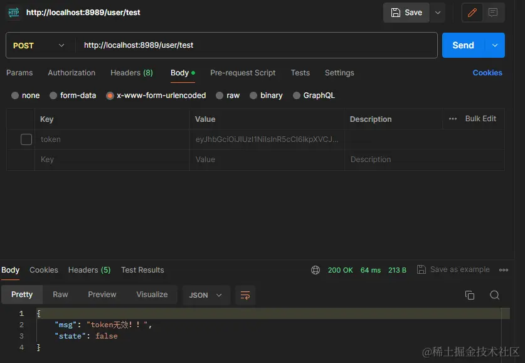Expand the Send options arrow
Image resolution: width=525 pixels, height=363 pixels.
(495, 45)
